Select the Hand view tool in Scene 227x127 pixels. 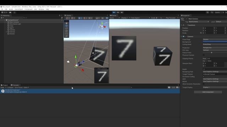[x=67, y=23]
